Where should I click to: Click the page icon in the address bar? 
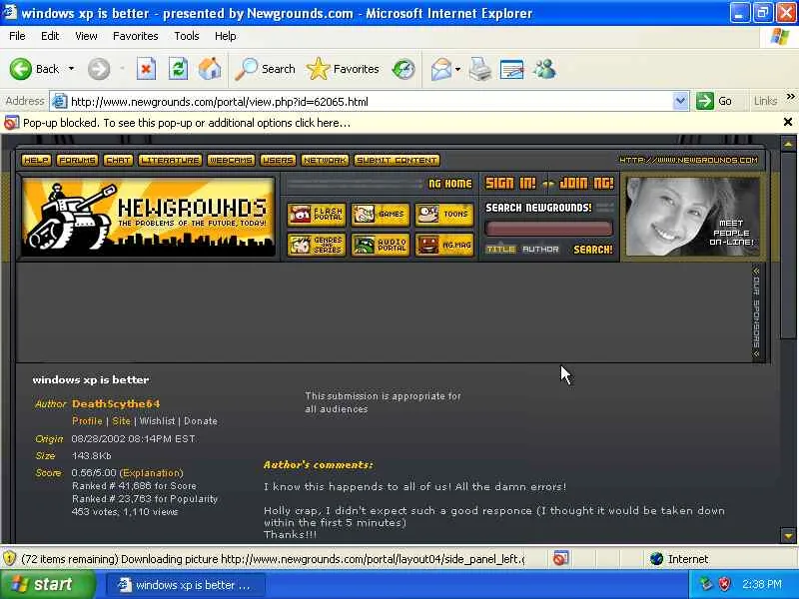coord(60,102)
